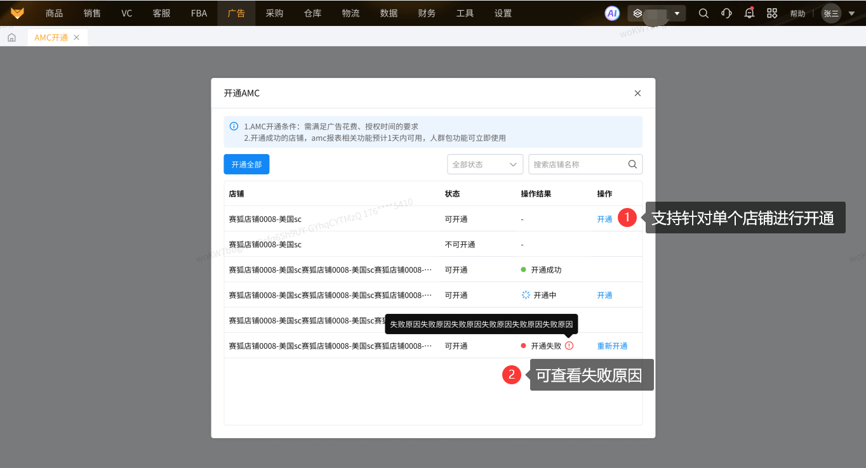The image size is (866, 468).
Task: Open the customer support headset icon
Action: point(726,13)
